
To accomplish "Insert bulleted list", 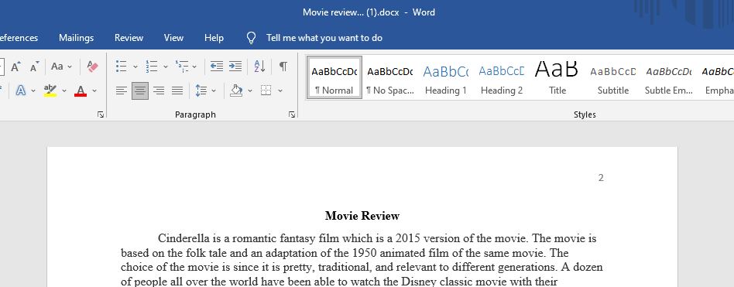I will click(x=122, y=67).
